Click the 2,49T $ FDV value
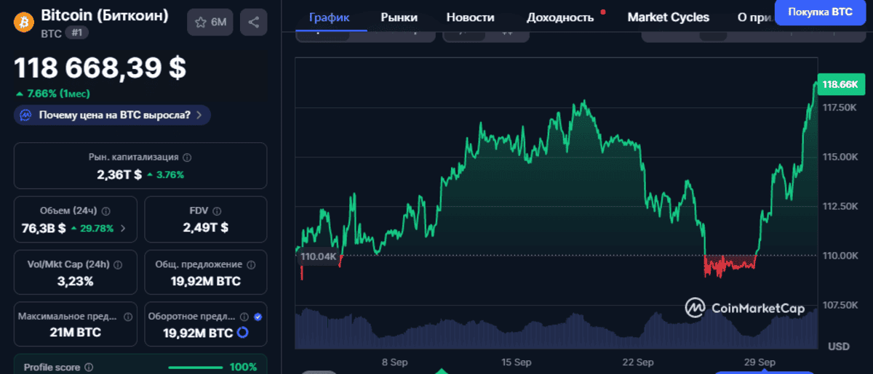 [x=206, y=228]
